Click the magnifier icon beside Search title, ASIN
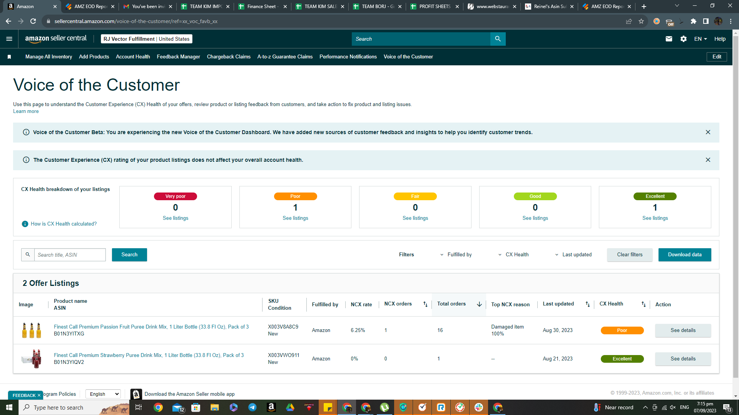Image resolution: width=739 pixels, height=415 pixels. [28, 255]
